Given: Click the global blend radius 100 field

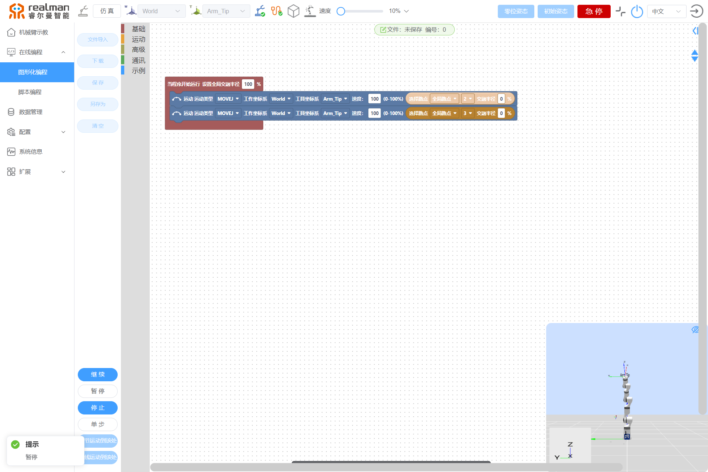Looking at the screenshot, I should click(x=248, y=84).
